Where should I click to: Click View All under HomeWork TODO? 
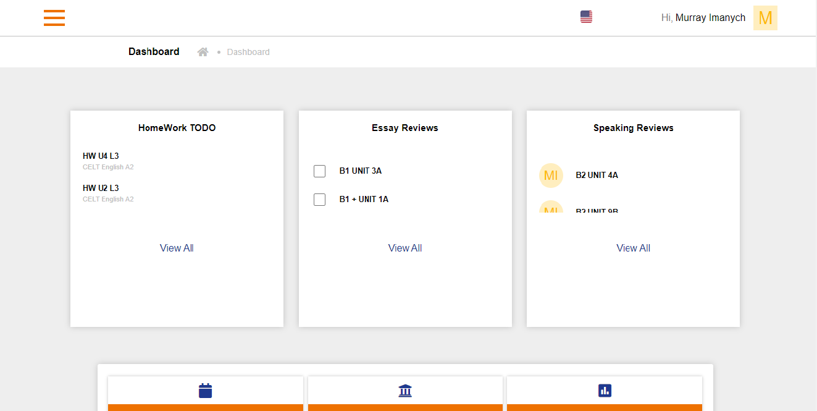coord(177,248)
